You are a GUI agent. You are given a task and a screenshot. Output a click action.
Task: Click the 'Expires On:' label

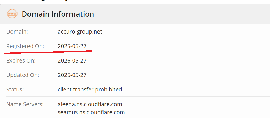21,61
